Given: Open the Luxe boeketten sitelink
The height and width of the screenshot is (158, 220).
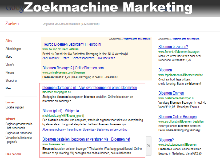Looking at the screenshot, I should point(106,58).
